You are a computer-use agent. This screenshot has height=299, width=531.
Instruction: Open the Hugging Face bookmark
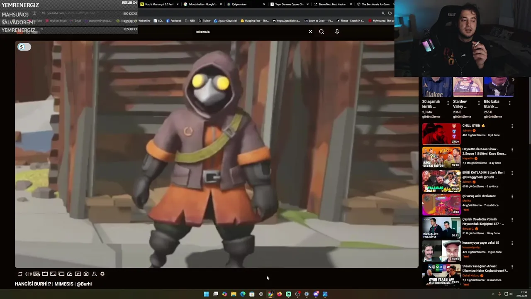(x=255, y=21)
